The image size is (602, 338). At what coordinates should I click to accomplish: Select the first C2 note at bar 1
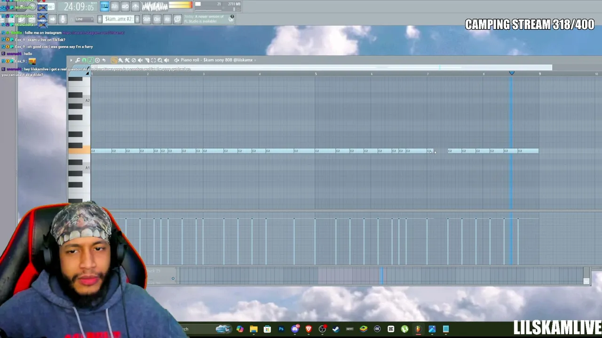(101, 151)
